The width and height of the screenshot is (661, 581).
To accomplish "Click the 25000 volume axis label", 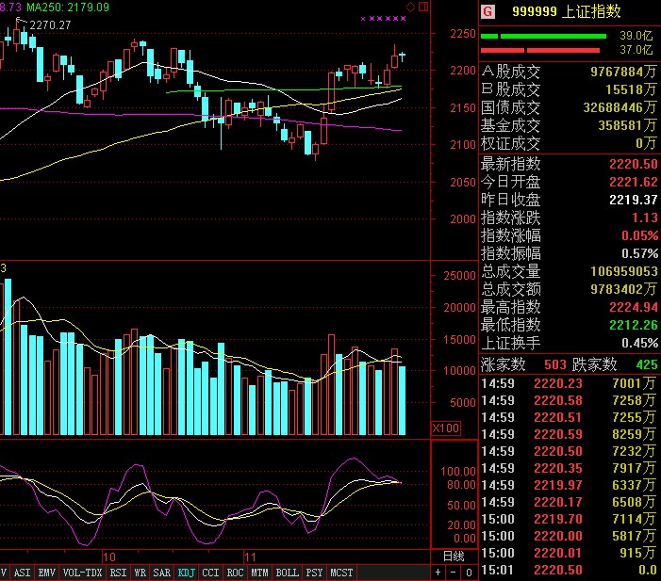I will [459, 276].
